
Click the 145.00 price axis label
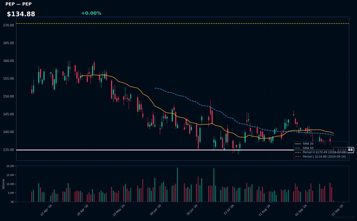click(x=9, y=114)
